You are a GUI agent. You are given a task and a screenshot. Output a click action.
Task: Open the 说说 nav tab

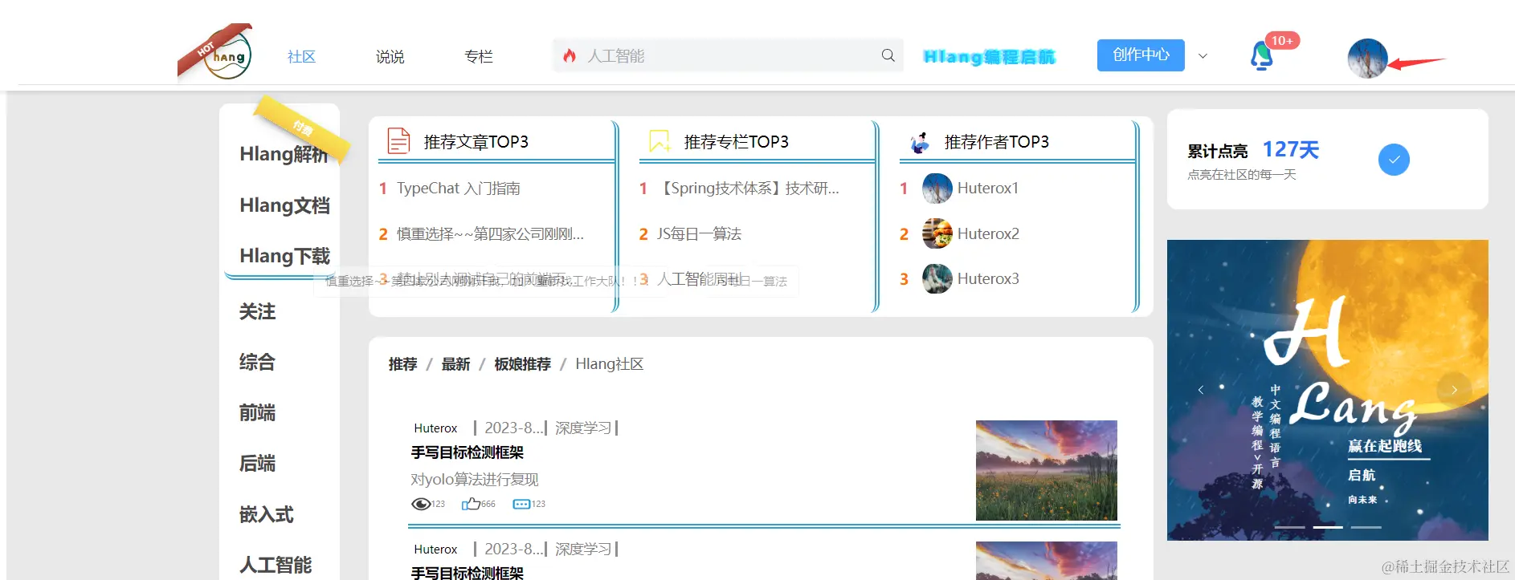(390, 57)
